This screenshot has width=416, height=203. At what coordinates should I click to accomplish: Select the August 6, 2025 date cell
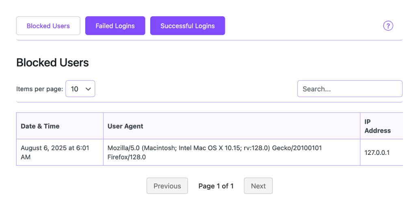click(55, 152)
